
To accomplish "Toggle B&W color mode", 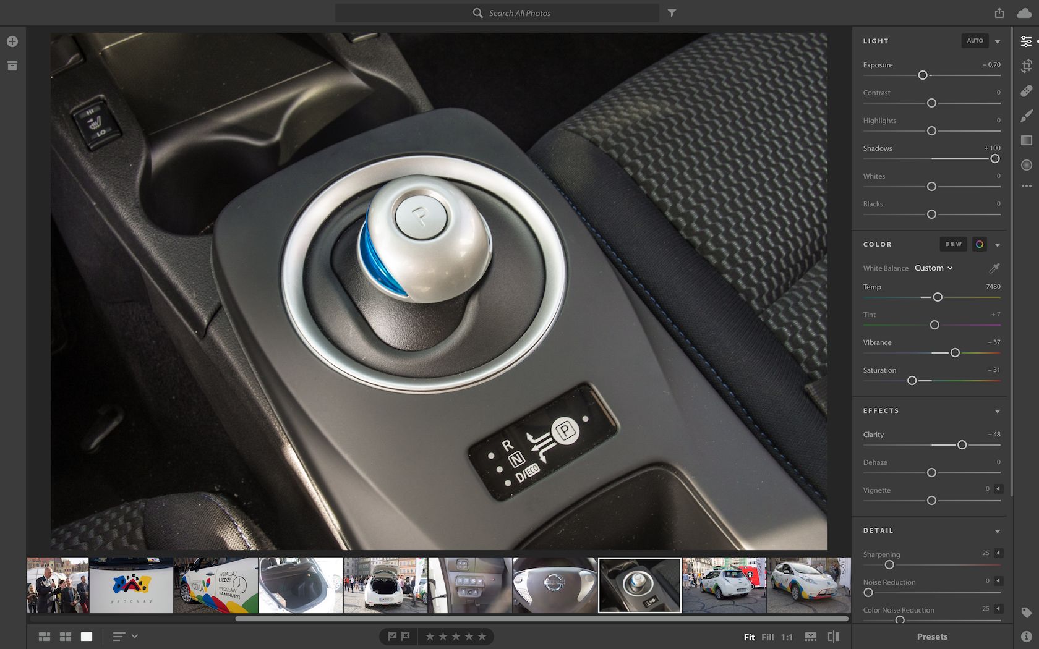I will click(x=953, y=244).
